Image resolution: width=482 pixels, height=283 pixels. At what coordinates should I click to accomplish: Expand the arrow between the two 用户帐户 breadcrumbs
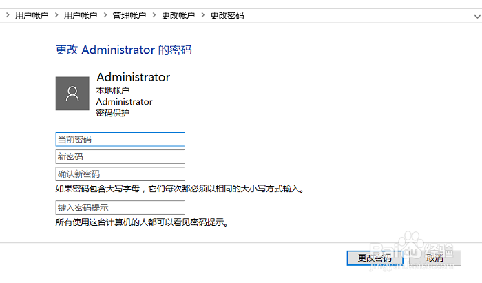tap(56, 15)
